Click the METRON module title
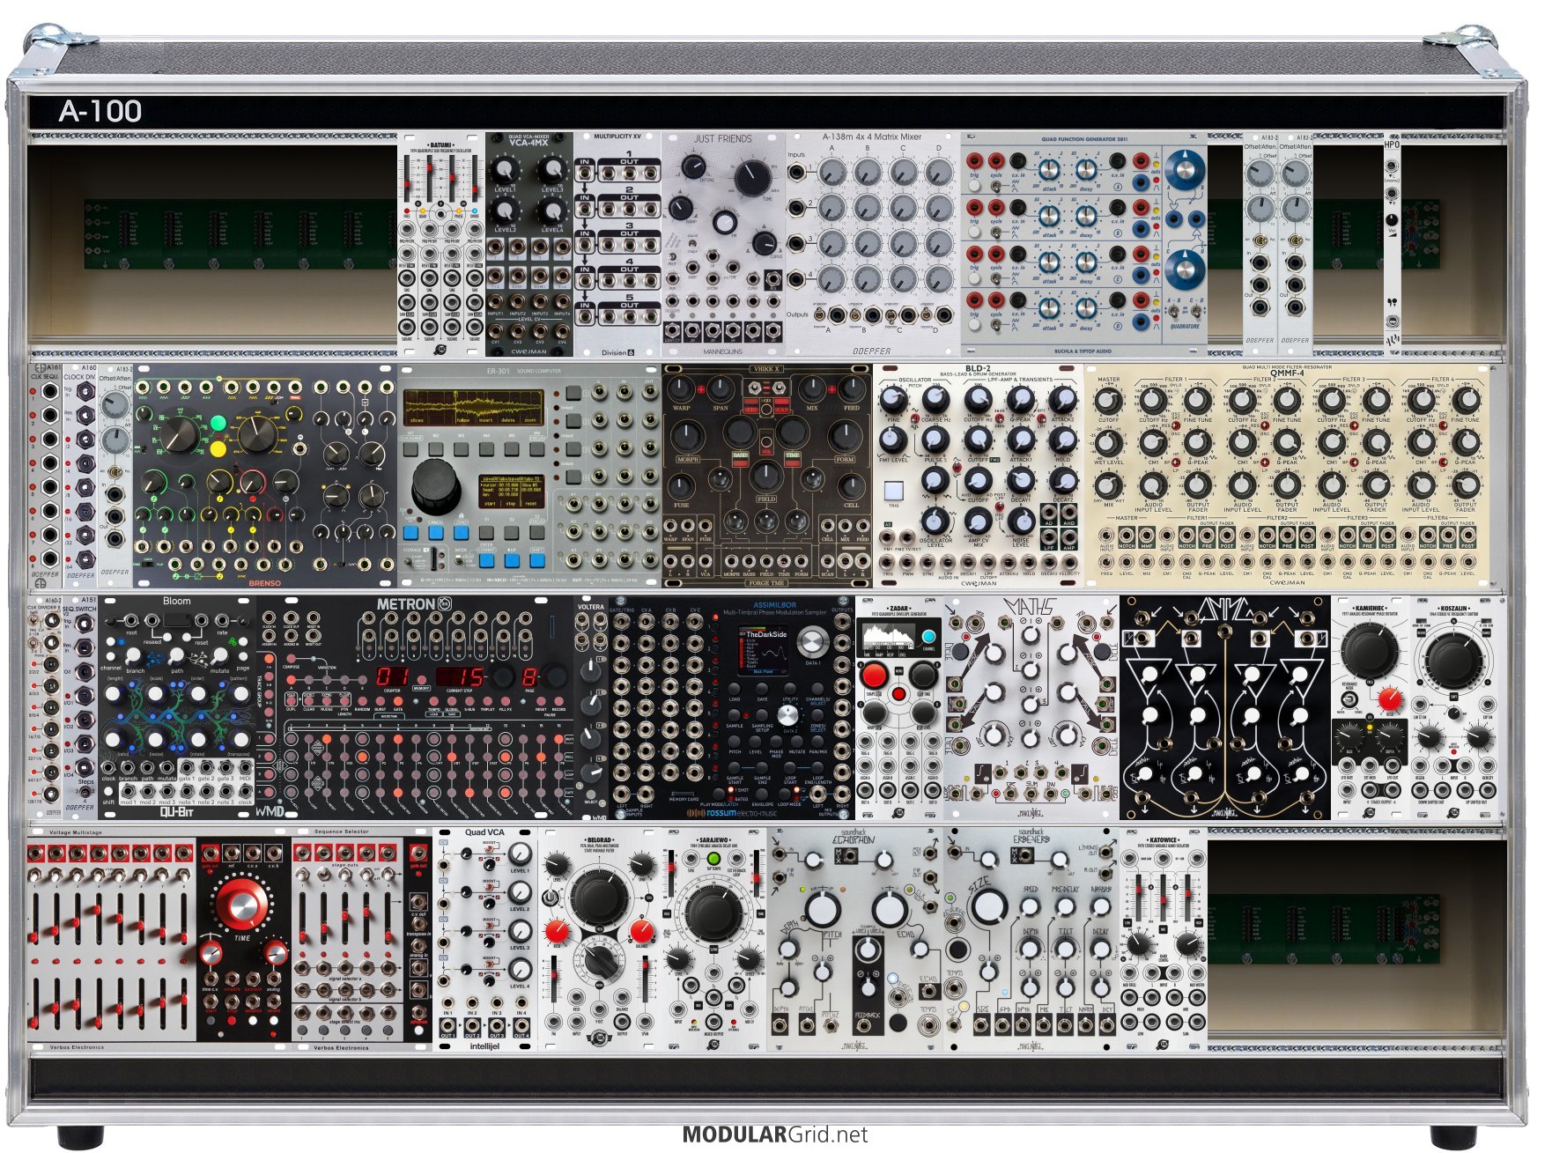 (x=406, y=604)
